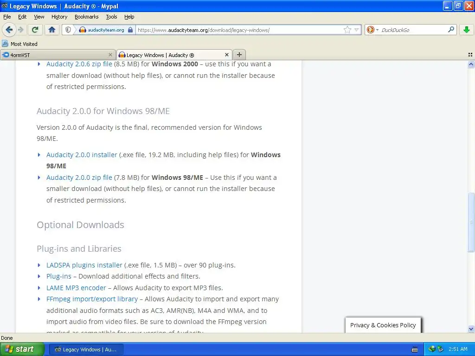
Task: Open the Bookmarks menu
Action: (87, 17)
